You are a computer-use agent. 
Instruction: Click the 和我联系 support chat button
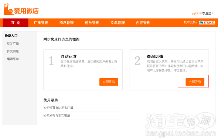[207, 23]
